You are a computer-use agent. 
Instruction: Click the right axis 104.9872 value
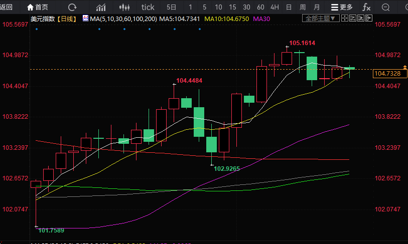point(387,55)
